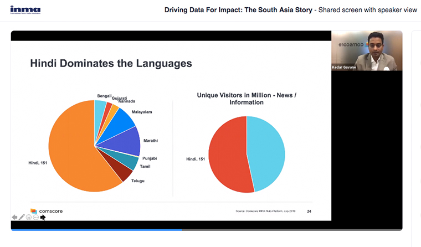
Task: Select the pen annotation tool on slide
Action: pos(22,217)
